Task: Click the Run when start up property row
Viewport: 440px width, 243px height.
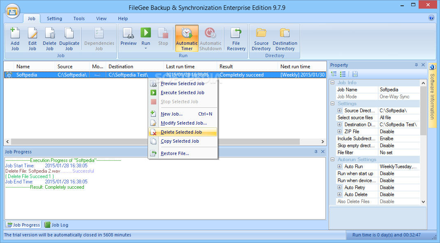Action: pos(378,174)
